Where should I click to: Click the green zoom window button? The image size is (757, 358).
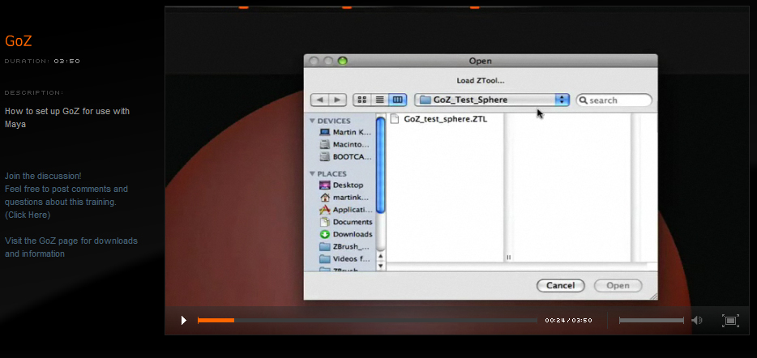(342, 61)
